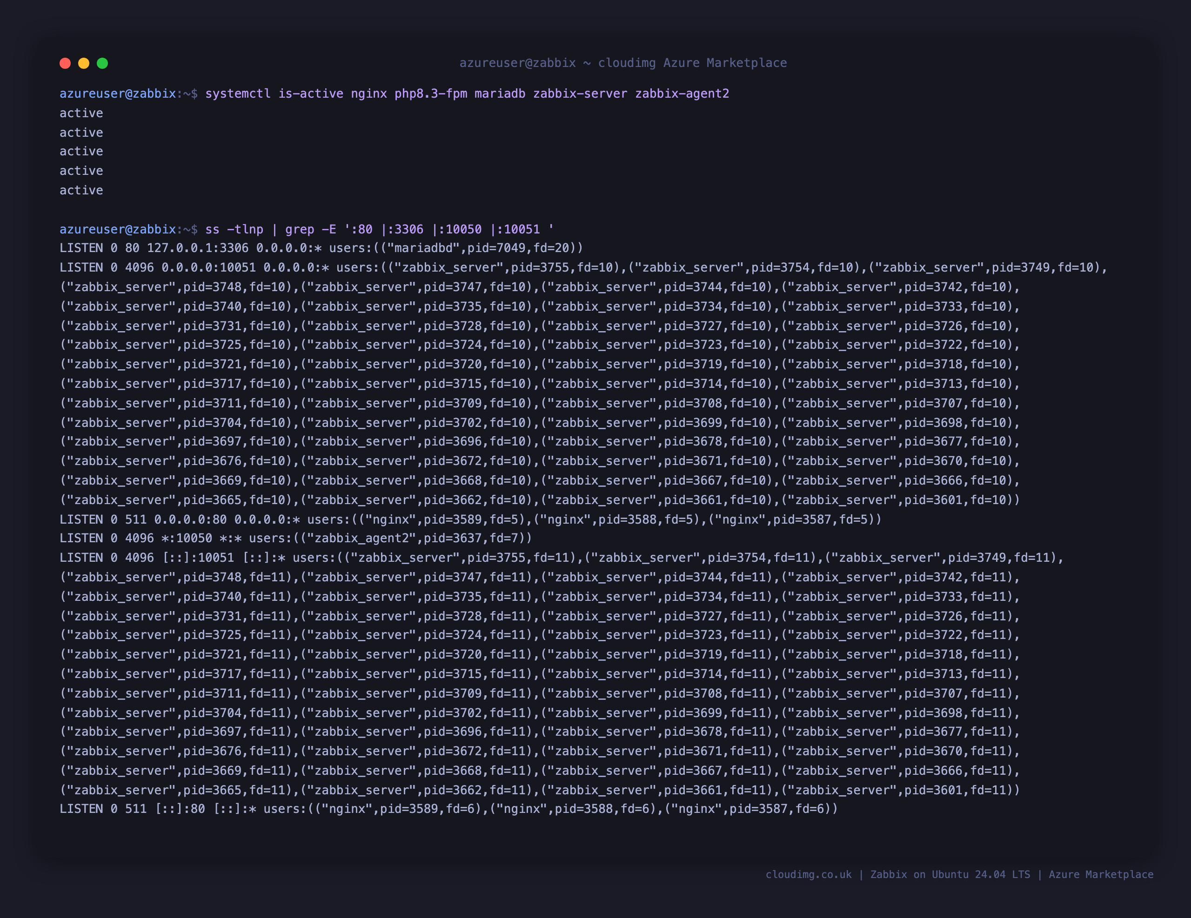Click the line starting with pid=3717,fd=10
This screenshot has height=918, width=1191.
540,384
